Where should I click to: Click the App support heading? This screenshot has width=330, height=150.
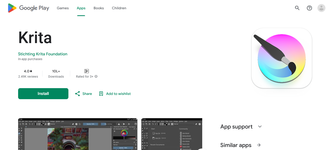(236, 127)
